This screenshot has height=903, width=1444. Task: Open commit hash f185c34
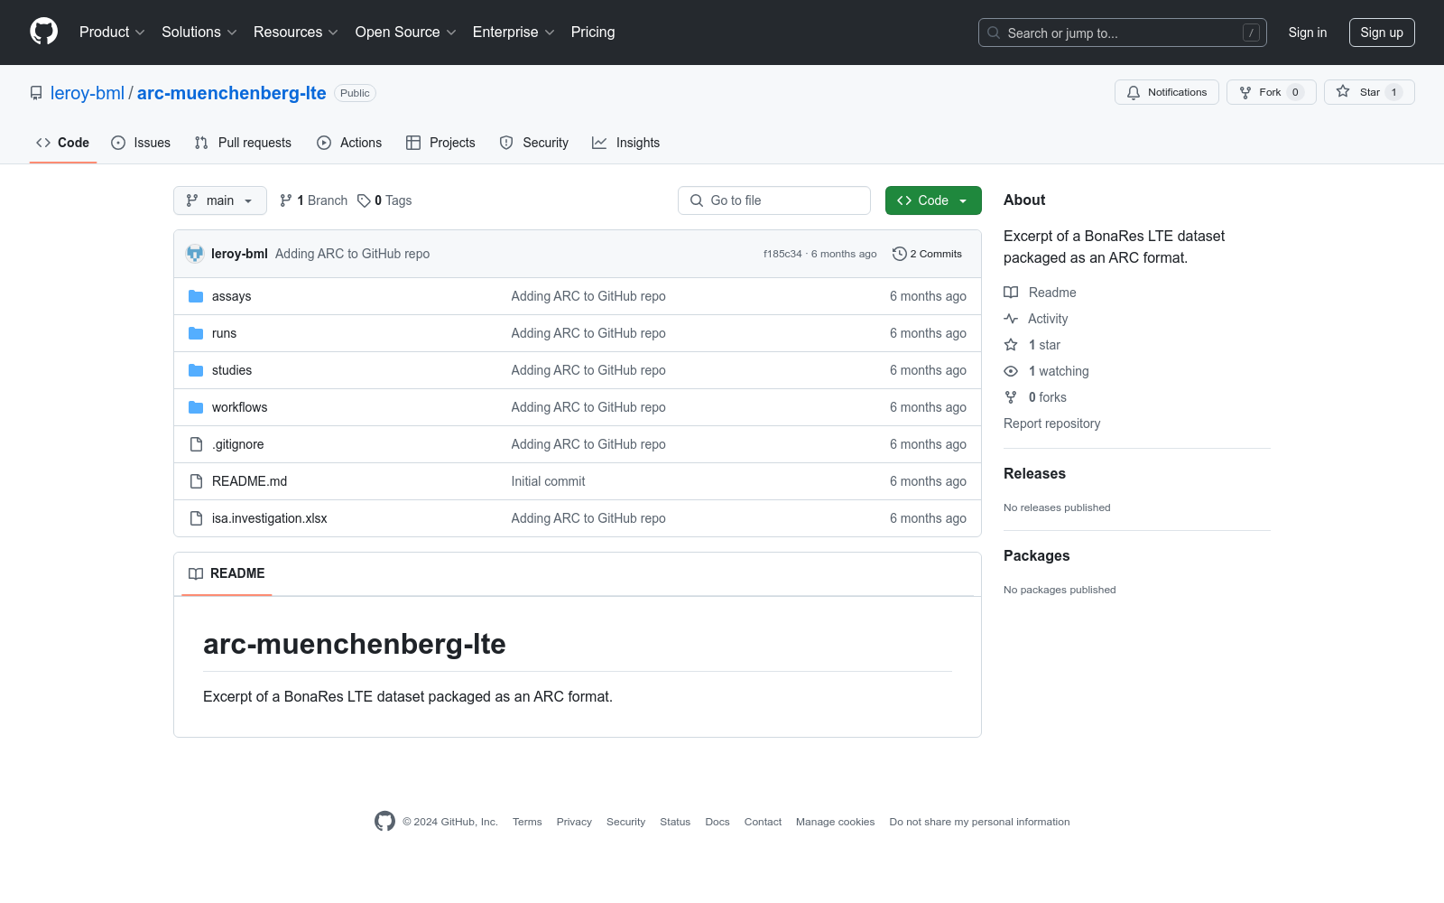pos(782,254)
